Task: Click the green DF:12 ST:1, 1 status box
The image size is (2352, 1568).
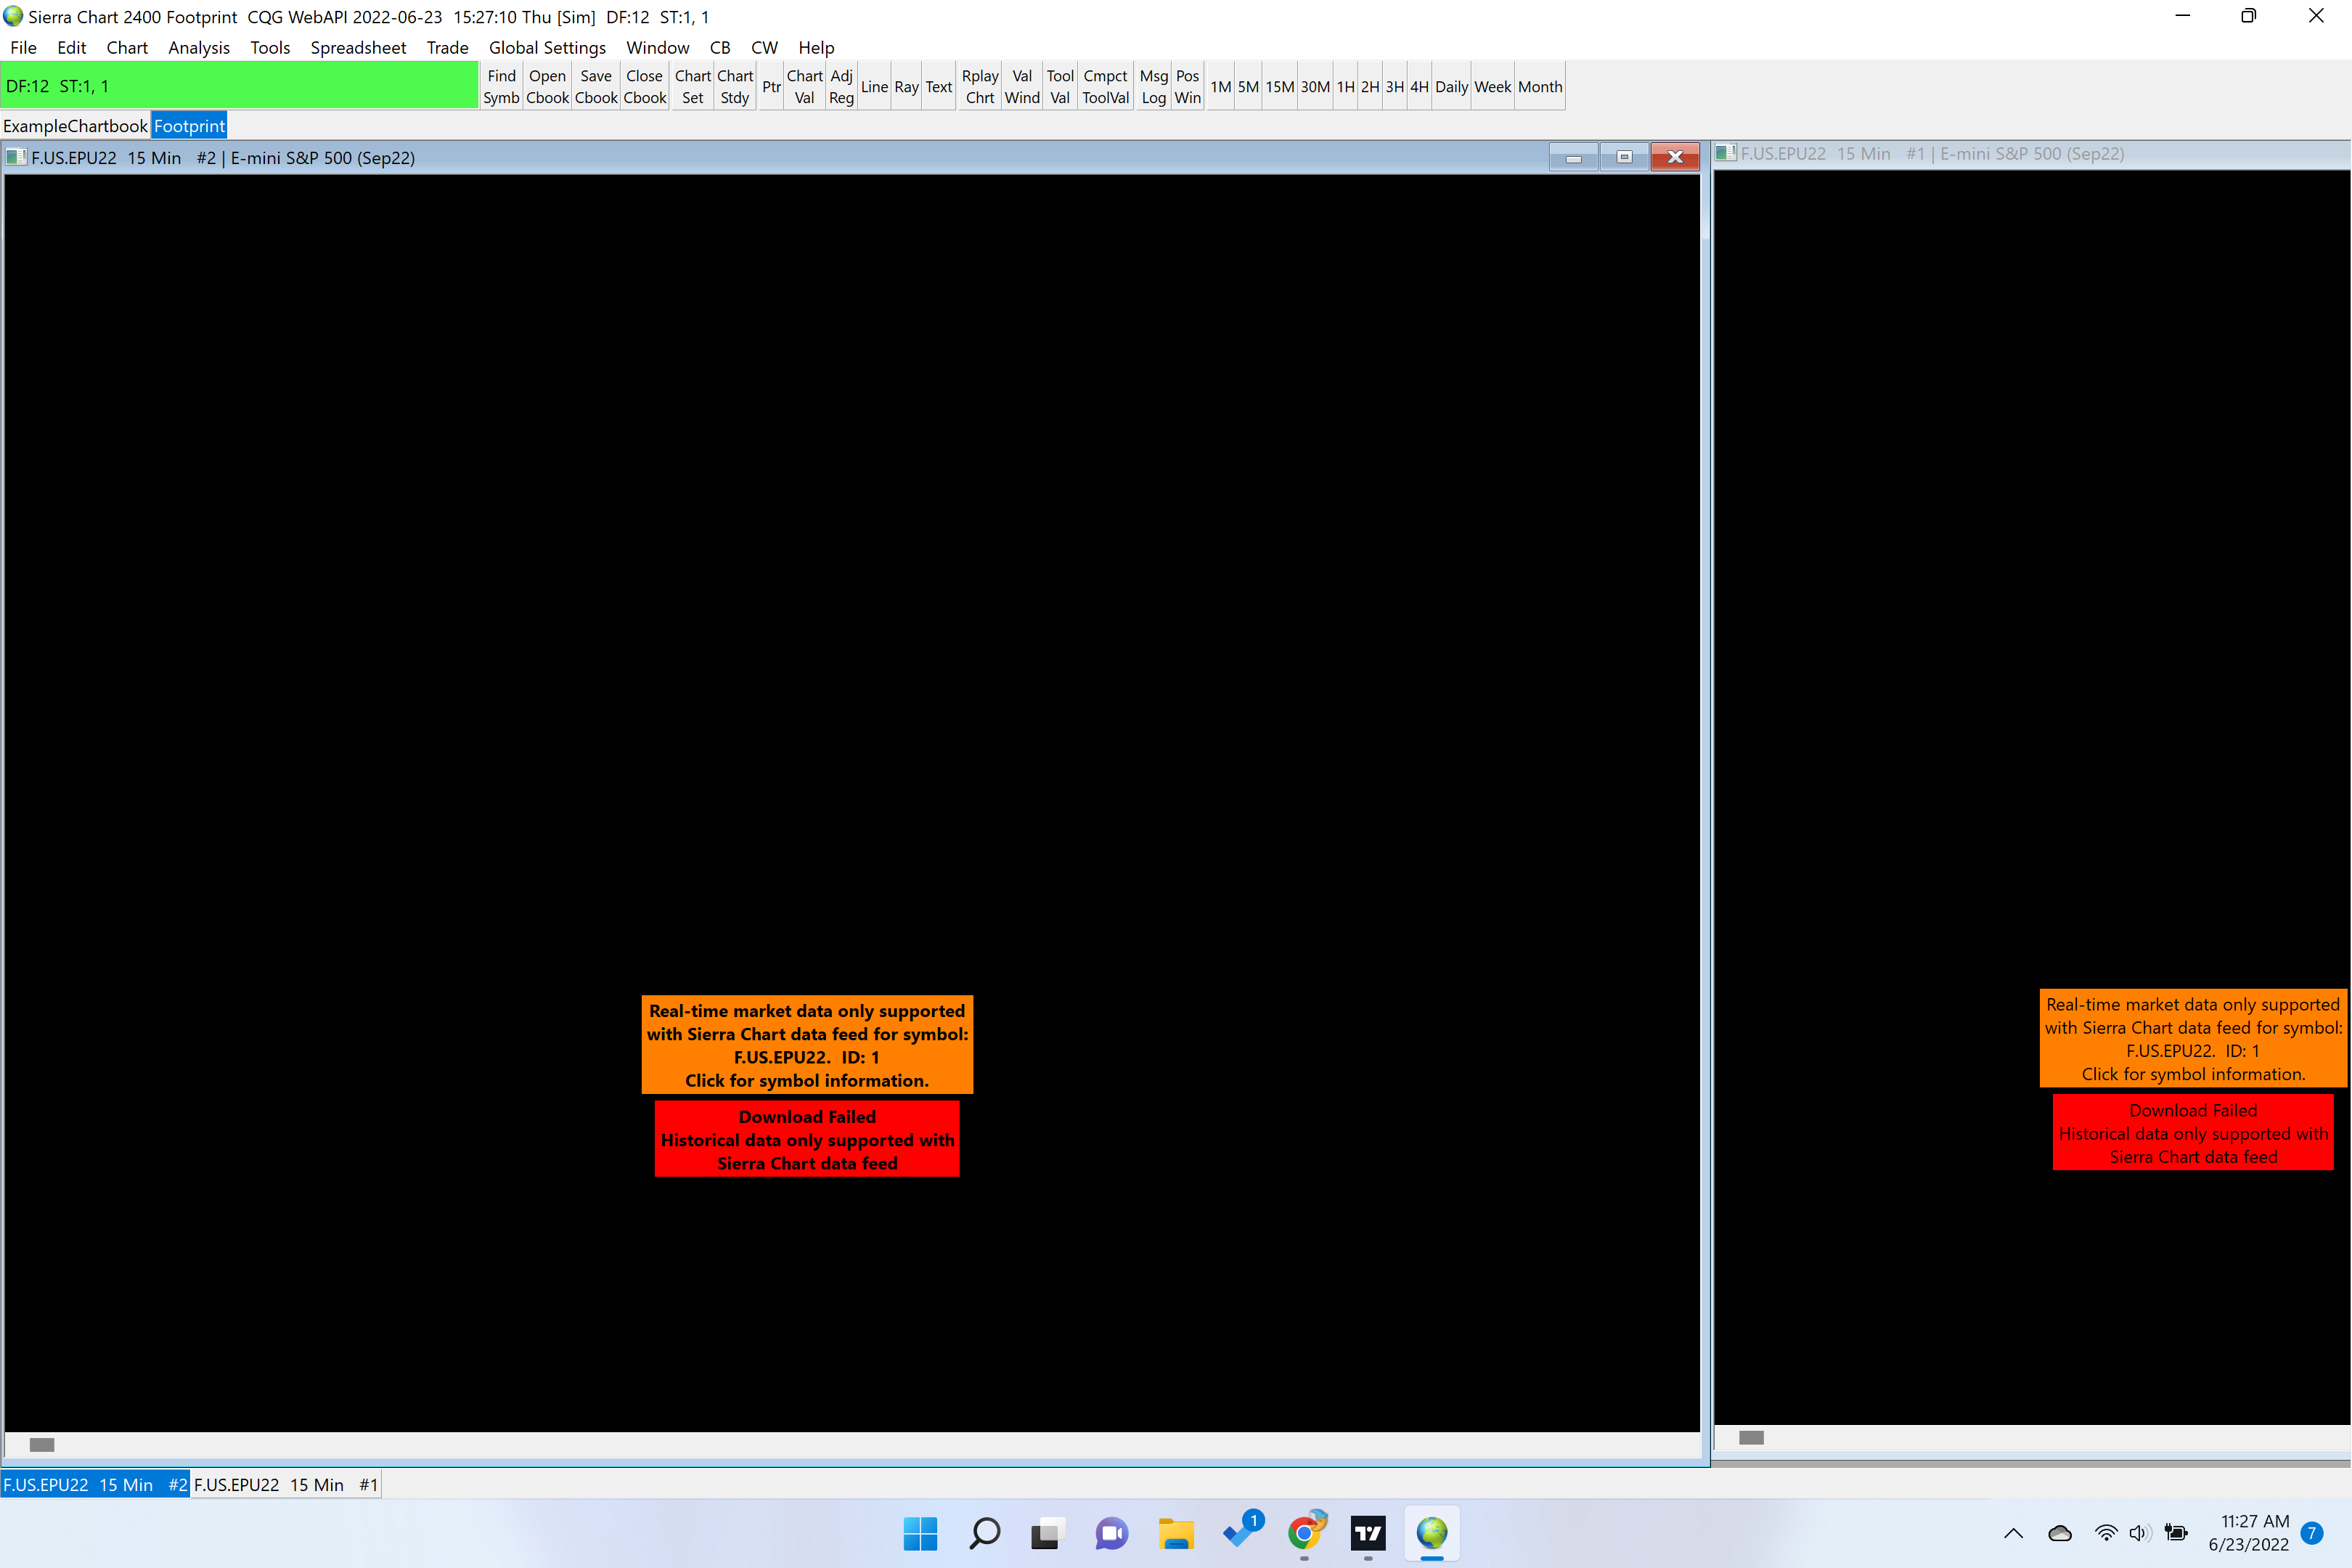Action: point(239,86)
